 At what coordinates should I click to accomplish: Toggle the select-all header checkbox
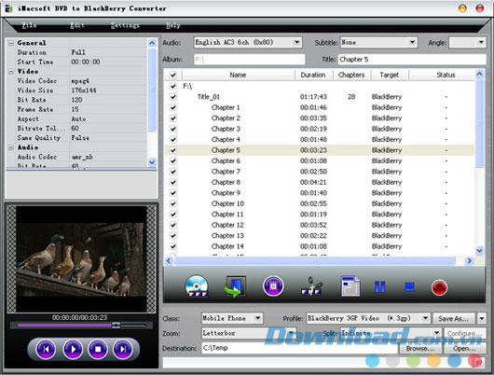coord(173,75)
